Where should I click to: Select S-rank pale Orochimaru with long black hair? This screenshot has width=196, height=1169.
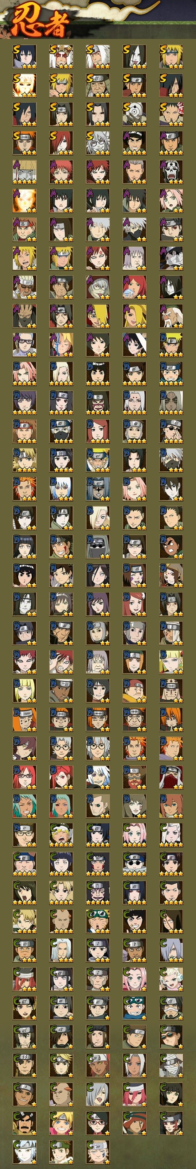(x=135, y=56)
